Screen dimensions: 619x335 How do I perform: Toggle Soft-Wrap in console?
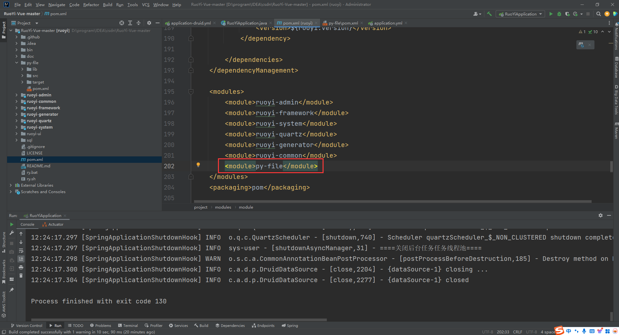pyautogui.click(x=21, y=251)
